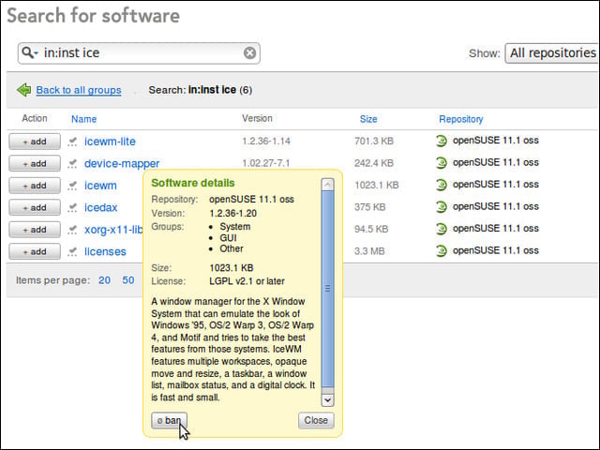The image size is (600, 450).
Task: Open the icewm-lite package link
Action: (110, 142)
